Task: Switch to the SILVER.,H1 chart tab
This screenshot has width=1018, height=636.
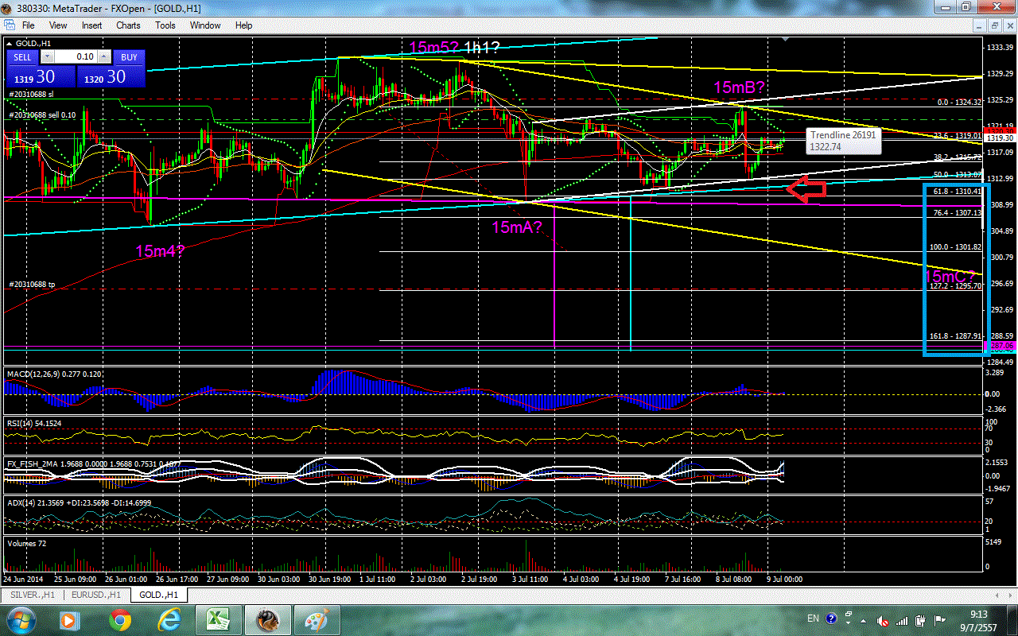Action: (33, 595)
